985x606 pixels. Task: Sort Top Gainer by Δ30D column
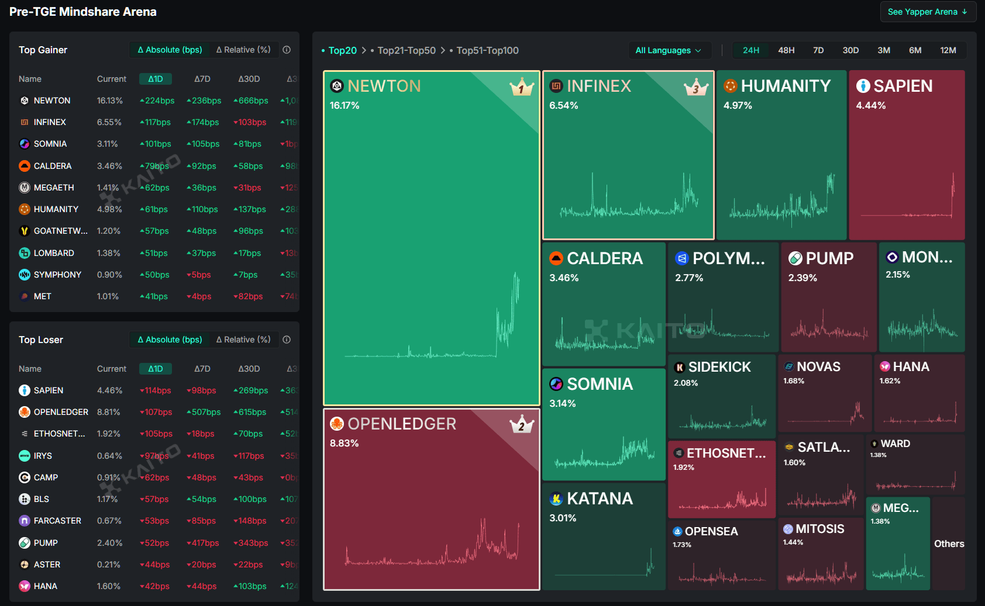(x=249, y=79)
